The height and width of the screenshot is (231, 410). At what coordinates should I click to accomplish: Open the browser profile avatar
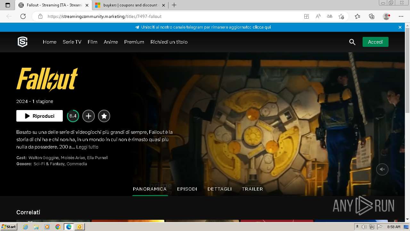[386, 16]
